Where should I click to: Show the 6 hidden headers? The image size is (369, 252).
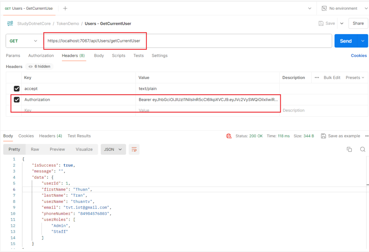pyautogui.click(x=40, y=67)
